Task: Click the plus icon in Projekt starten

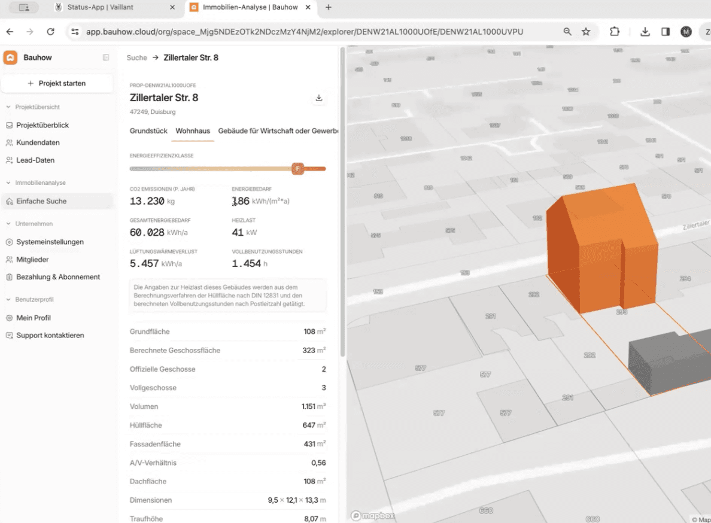Action: coord(31,83)
